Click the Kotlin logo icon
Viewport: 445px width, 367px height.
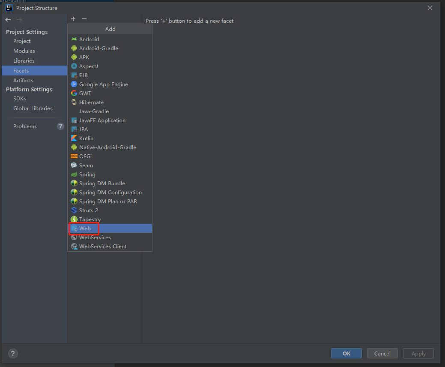point(74,138)
